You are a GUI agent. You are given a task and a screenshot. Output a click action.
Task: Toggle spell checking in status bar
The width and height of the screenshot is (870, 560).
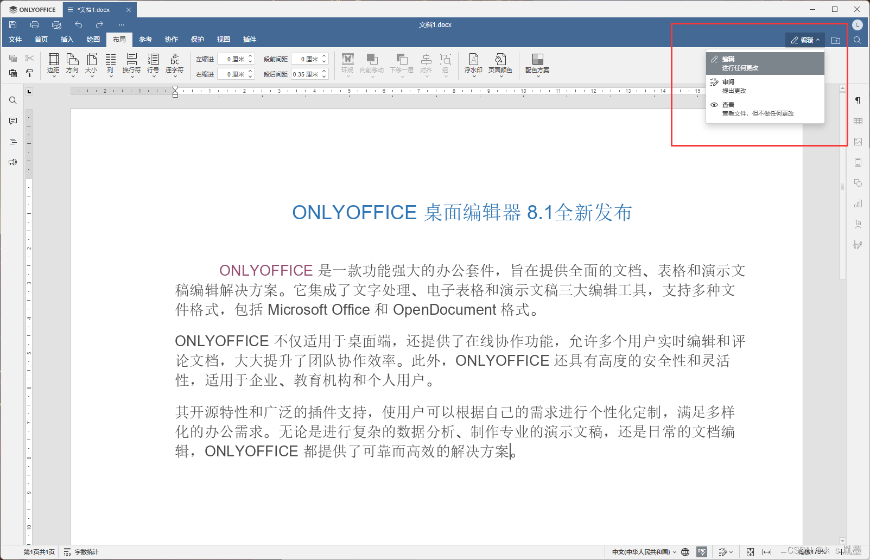point(702,552)
